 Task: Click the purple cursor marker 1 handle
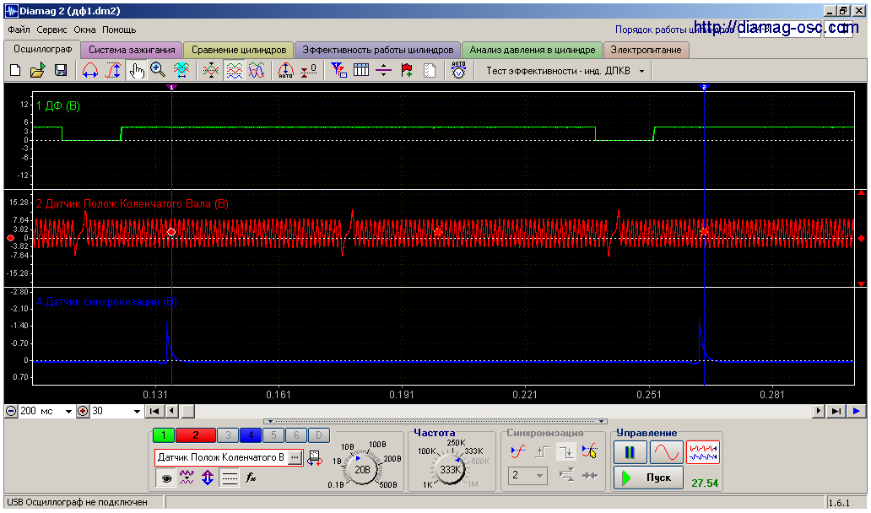(171, 87)
